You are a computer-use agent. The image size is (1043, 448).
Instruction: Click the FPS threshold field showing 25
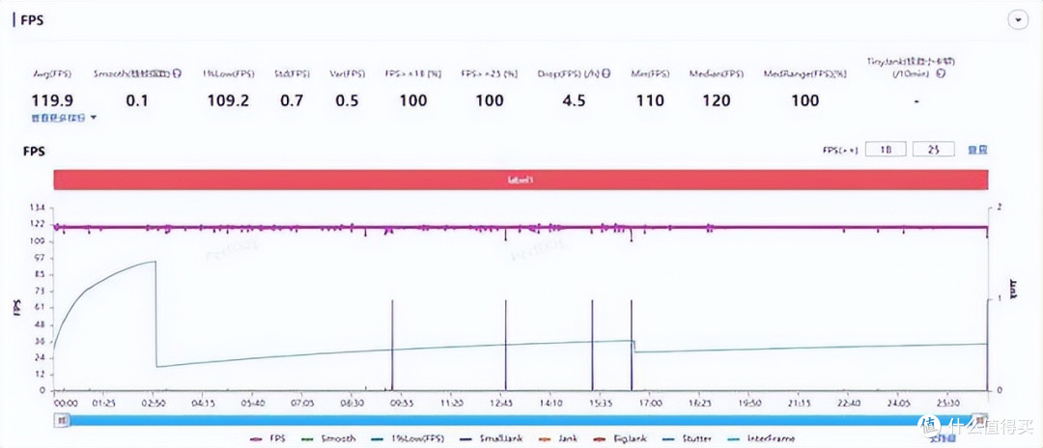pyautogui.click(x=933, y=149)
